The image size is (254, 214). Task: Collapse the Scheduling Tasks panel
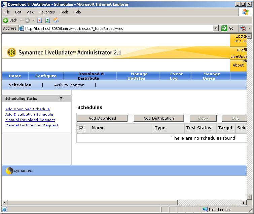(x=61, y=98)
